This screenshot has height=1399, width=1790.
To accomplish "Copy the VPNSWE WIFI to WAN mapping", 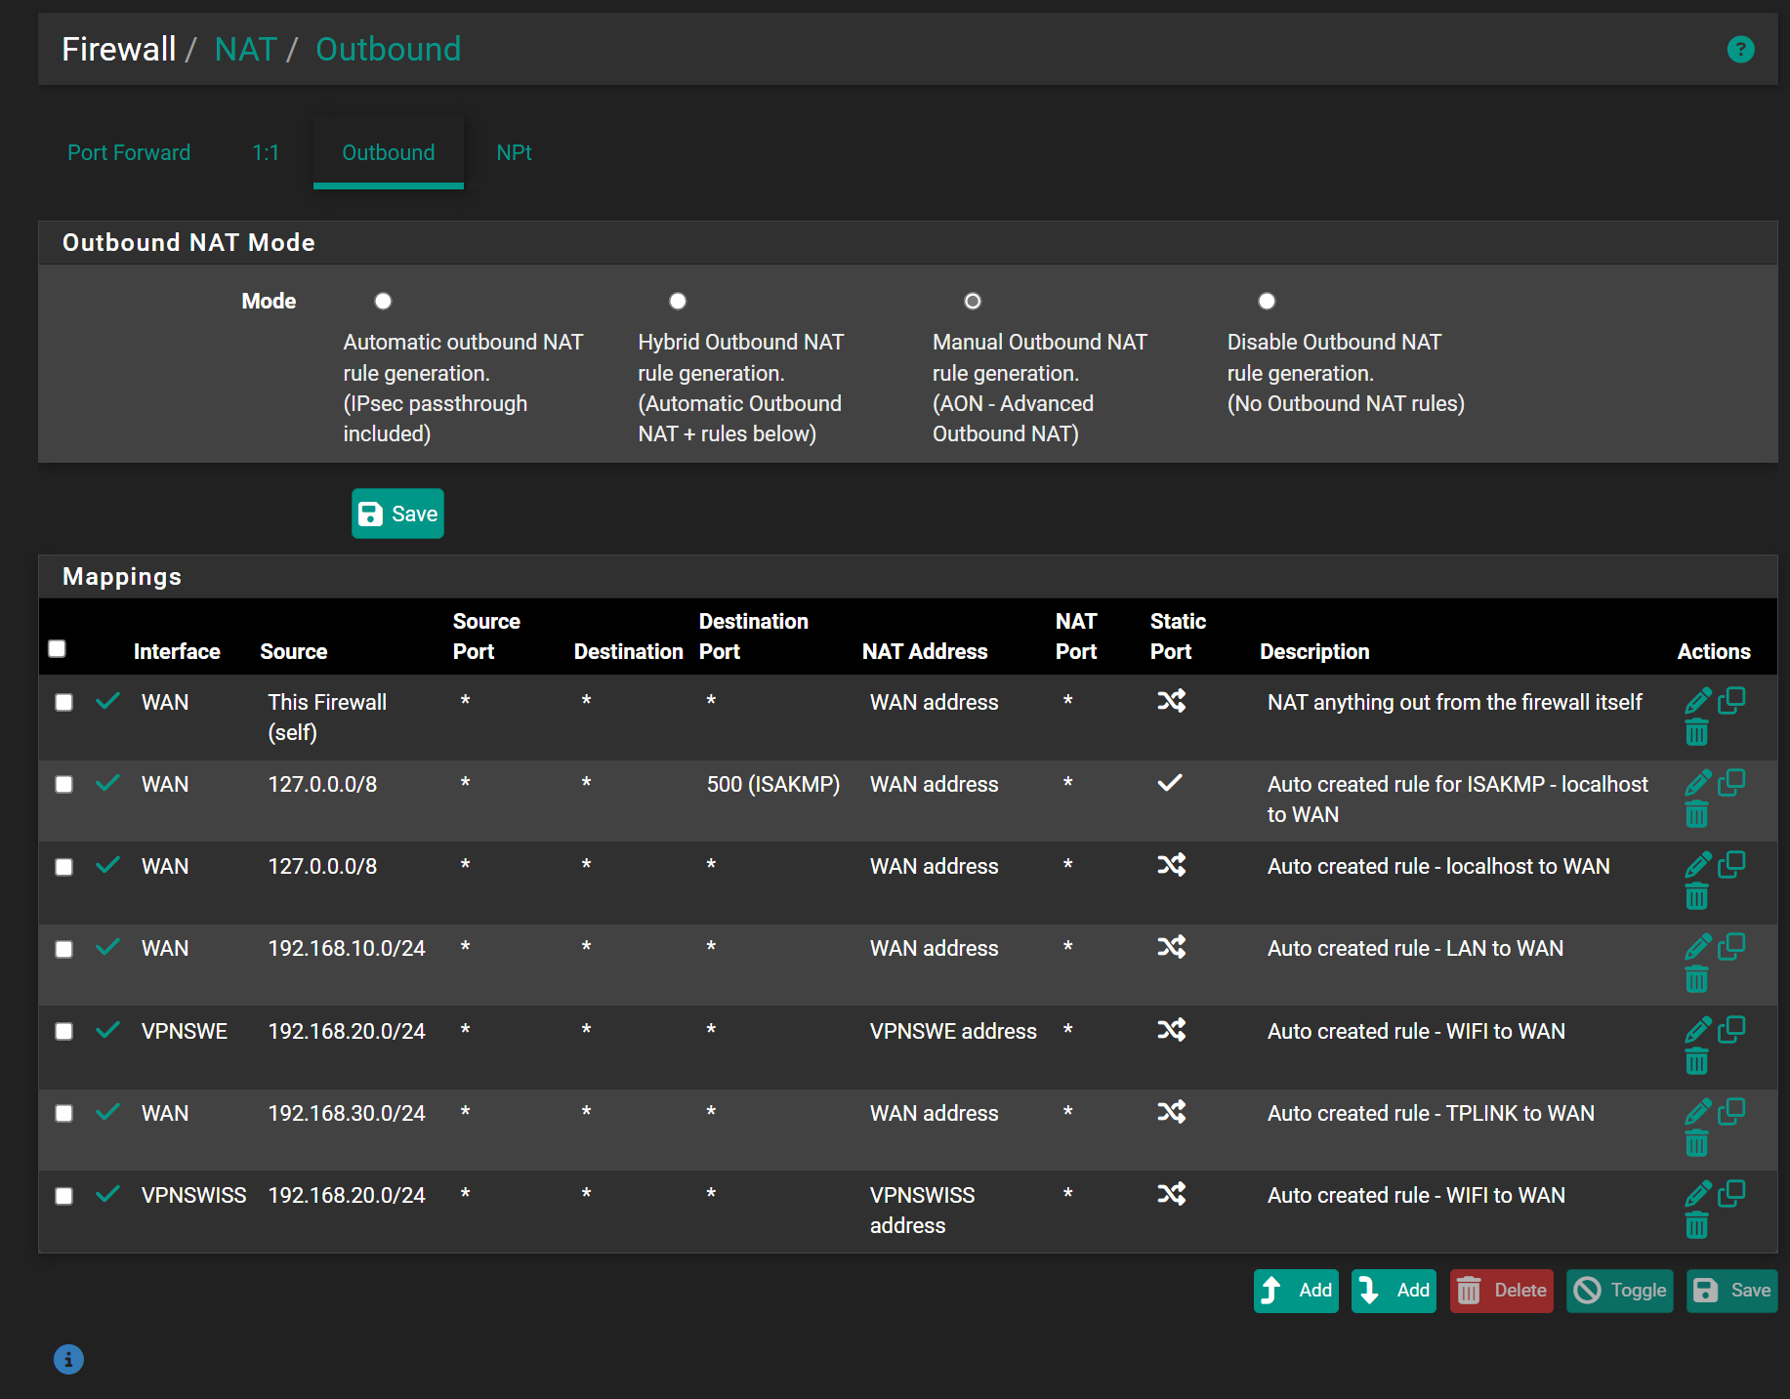I will coord(1731,1029).
